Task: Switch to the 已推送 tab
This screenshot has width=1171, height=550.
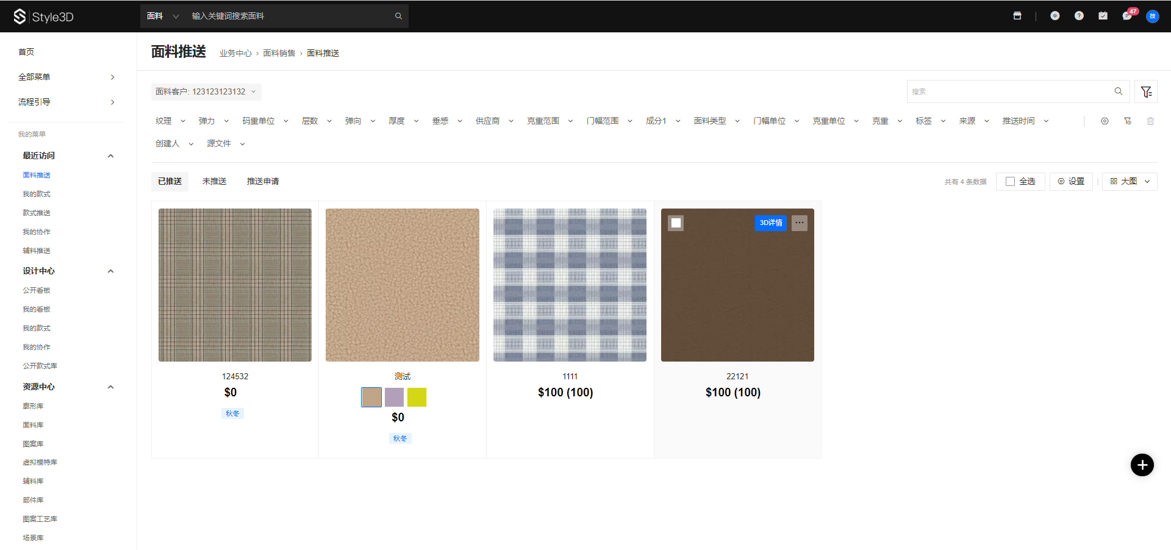Action: click(x=170, y=182)
